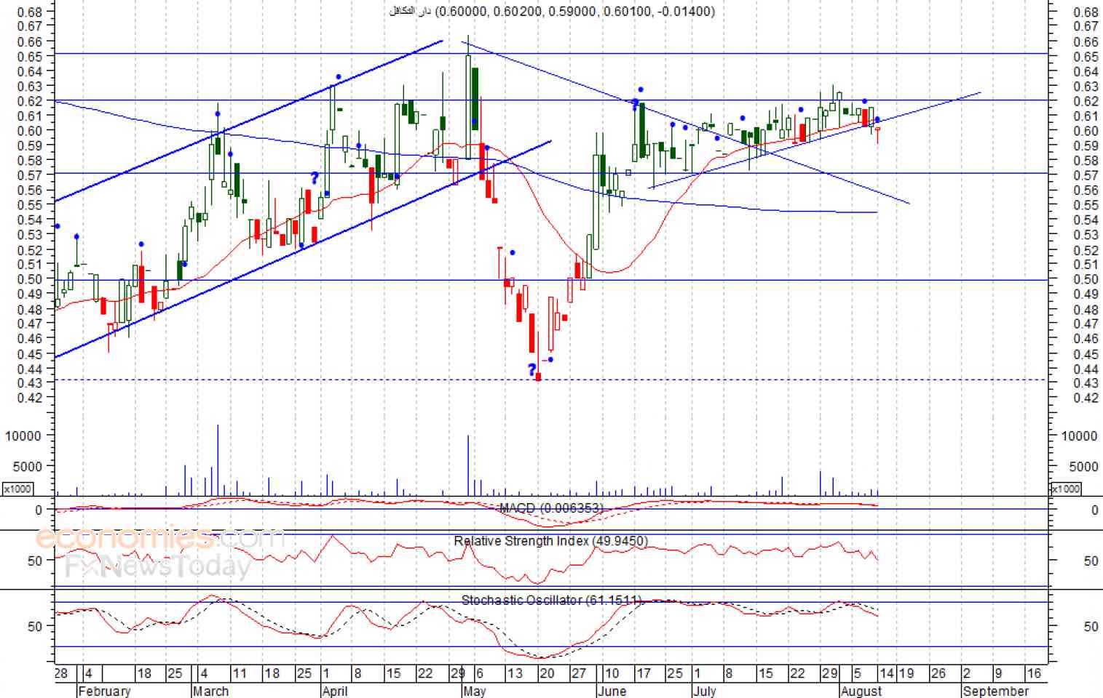Select the Stochastic Oscillator (61.1511) label
The width and height of the screenshot is (1103, 698).
pyautogui.click(x=552, y=600)
